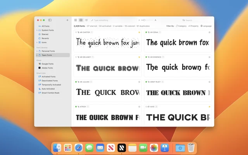Click the Search field
The image size is (248, 155).
(x=196, y=20)
